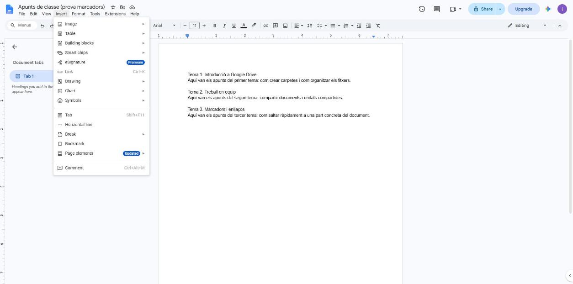573x284 pixels.
Task: Open Gemini sparkle assistant icon
Action: 548,9
